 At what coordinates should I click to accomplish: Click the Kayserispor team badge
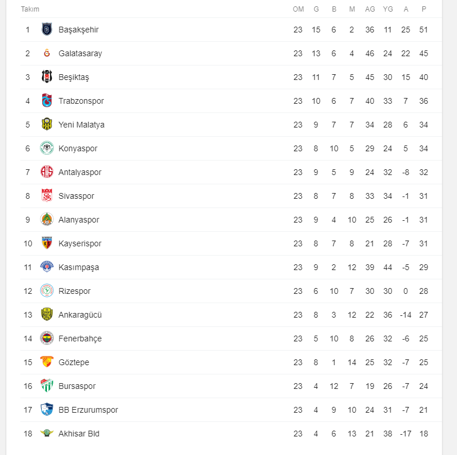tap(47, 243)
